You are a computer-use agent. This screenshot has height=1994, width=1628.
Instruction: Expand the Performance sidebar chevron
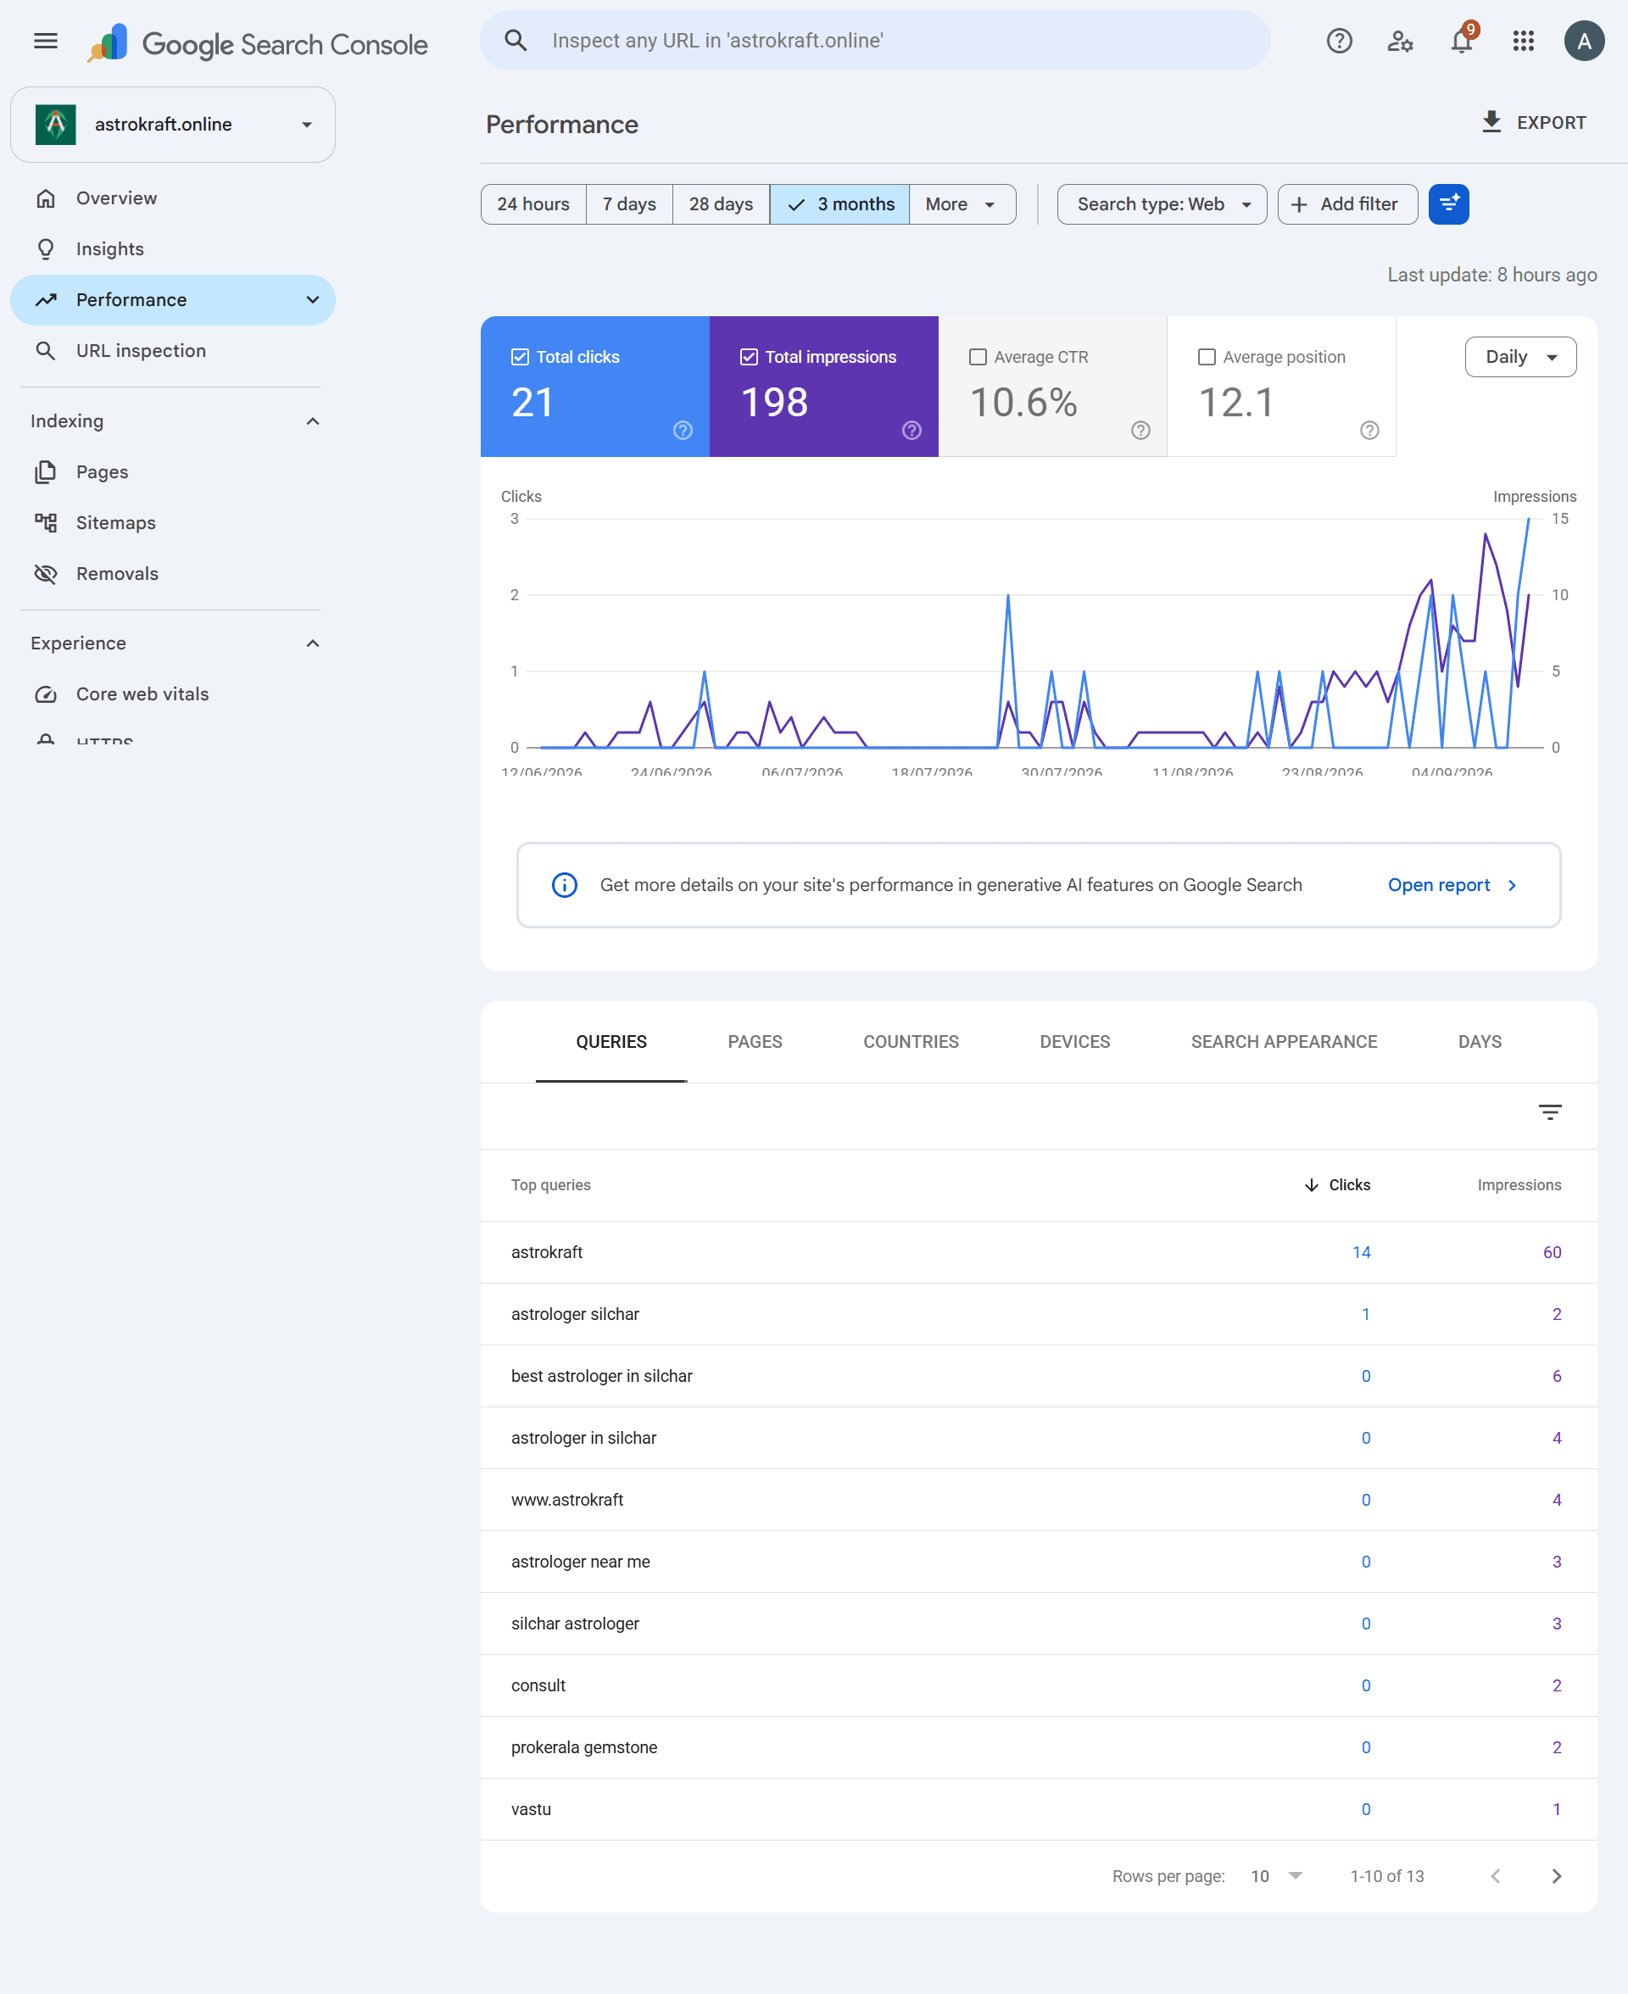(312, 300)
